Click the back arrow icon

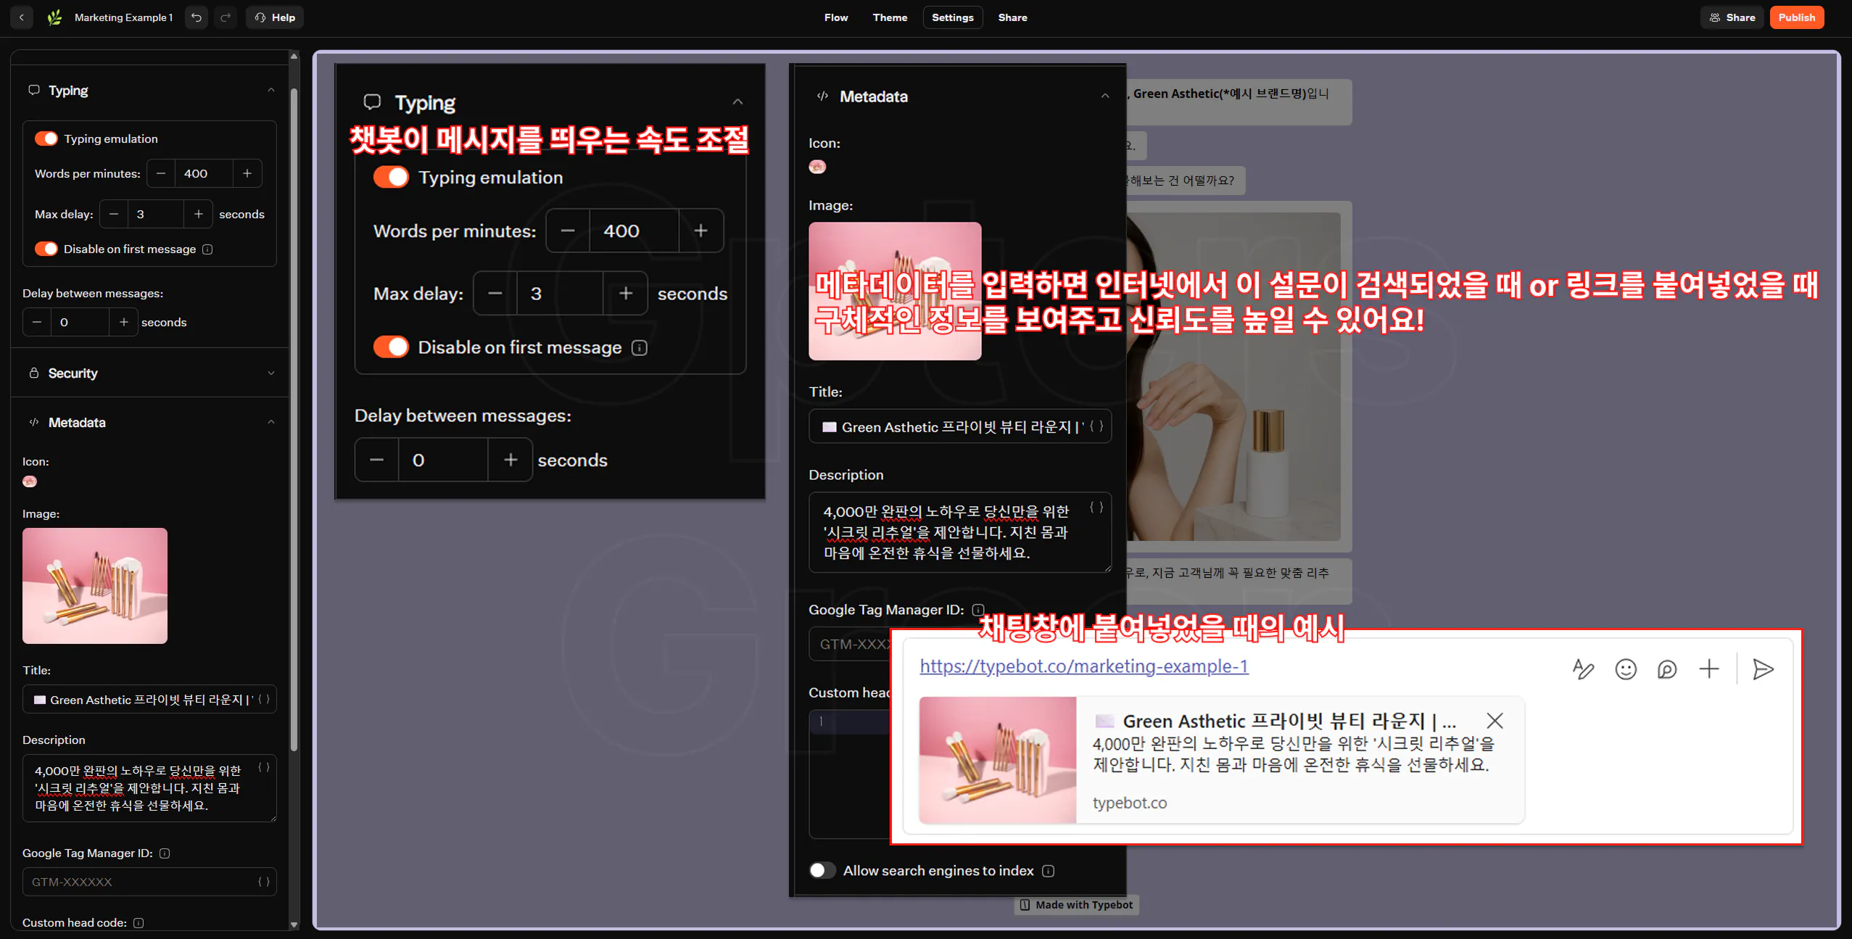(x=22, y=17)
